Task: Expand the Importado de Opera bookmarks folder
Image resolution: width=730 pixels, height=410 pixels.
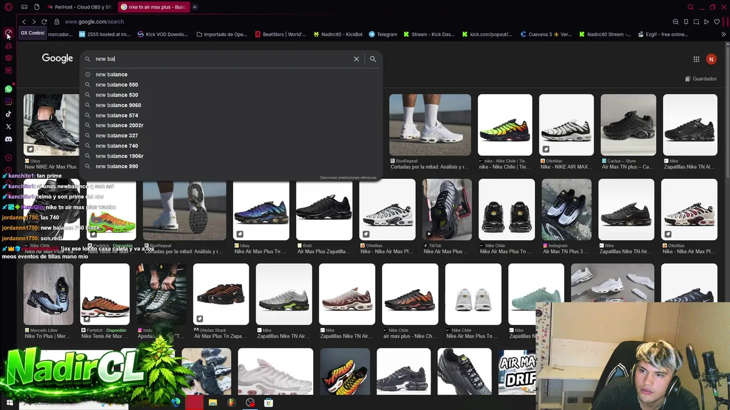Action: pos(222,34)
